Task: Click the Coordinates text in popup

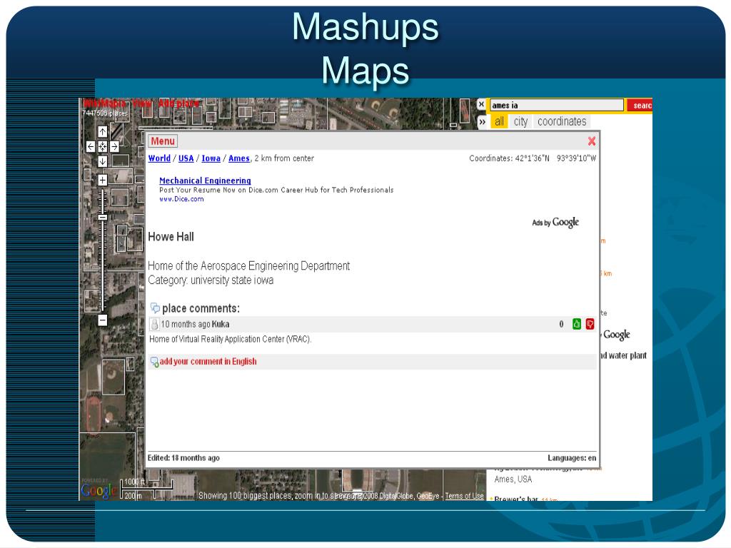Action: [533, 158]
